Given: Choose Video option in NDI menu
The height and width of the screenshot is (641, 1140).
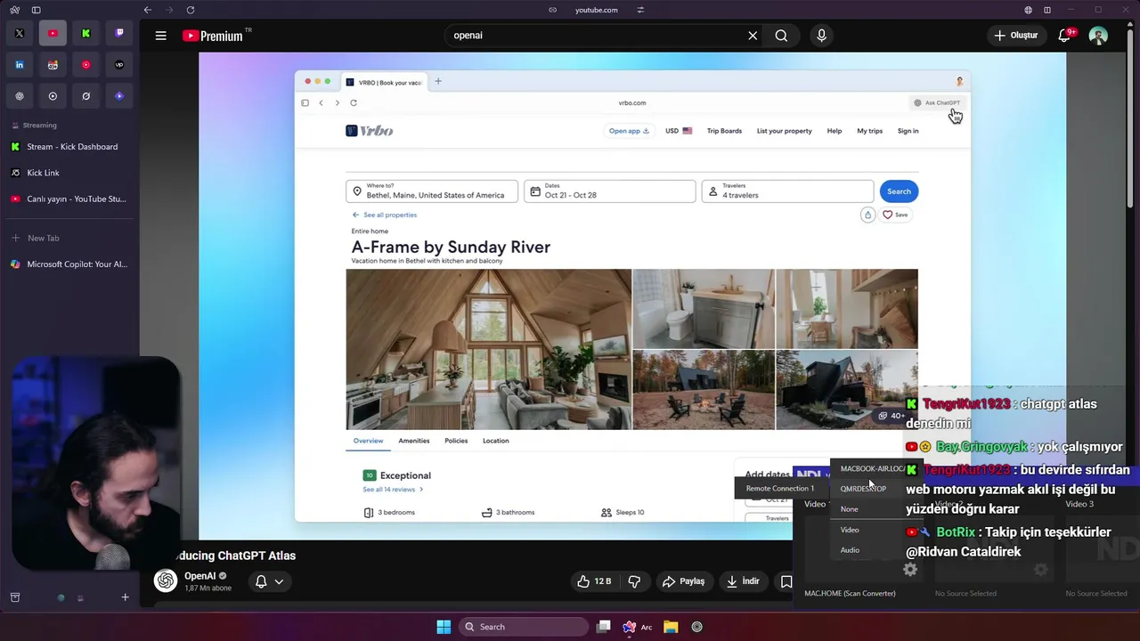Looking at the screenshot, I should coord(850,530).
